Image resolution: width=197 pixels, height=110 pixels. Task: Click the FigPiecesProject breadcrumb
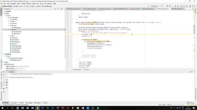coord(7,6)
